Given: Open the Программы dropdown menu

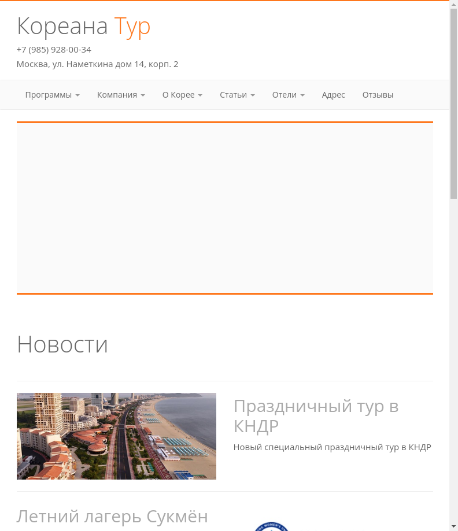Looking at the screenshot, I should tap(53, 95).
